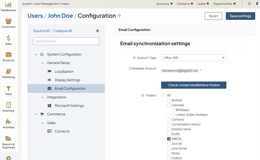Collapse the configuration tree with arrow
Viewport: 260px width, 160px height.
(97, 31)
